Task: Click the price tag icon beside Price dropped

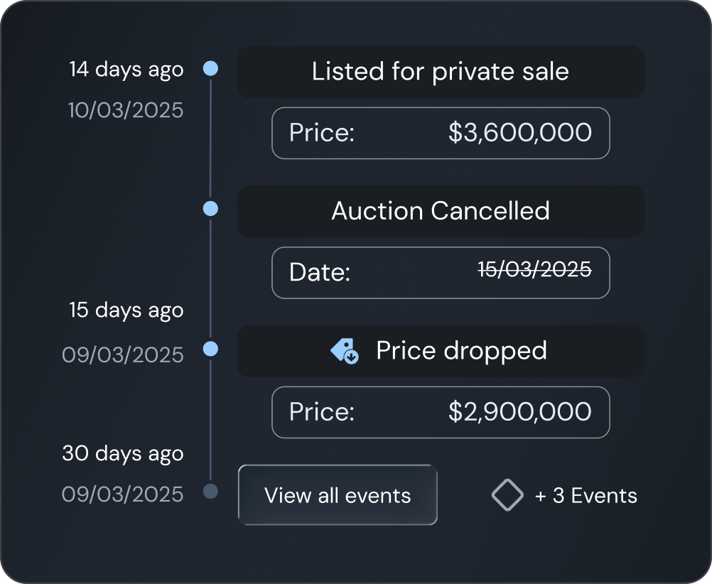Action: coord(345,350)
